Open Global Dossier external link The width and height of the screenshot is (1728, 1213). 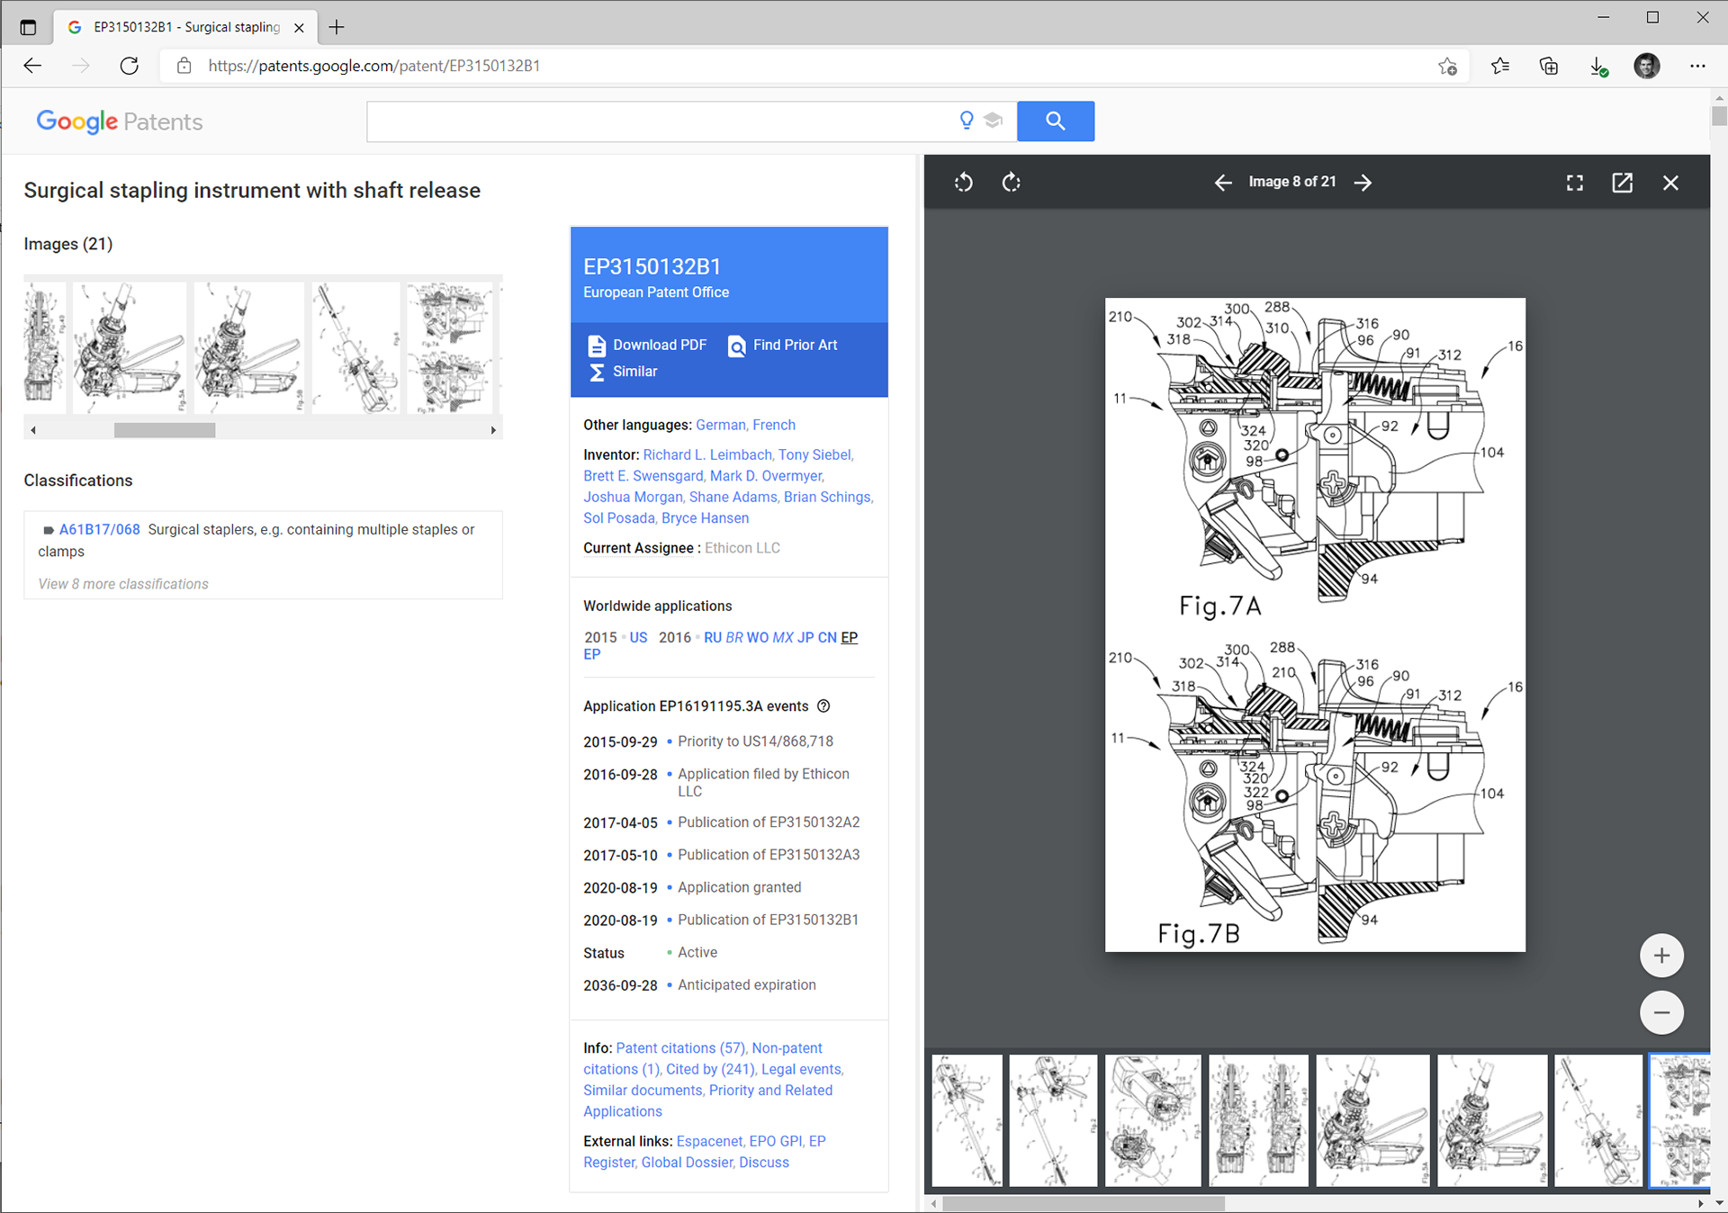(687, 1163)
